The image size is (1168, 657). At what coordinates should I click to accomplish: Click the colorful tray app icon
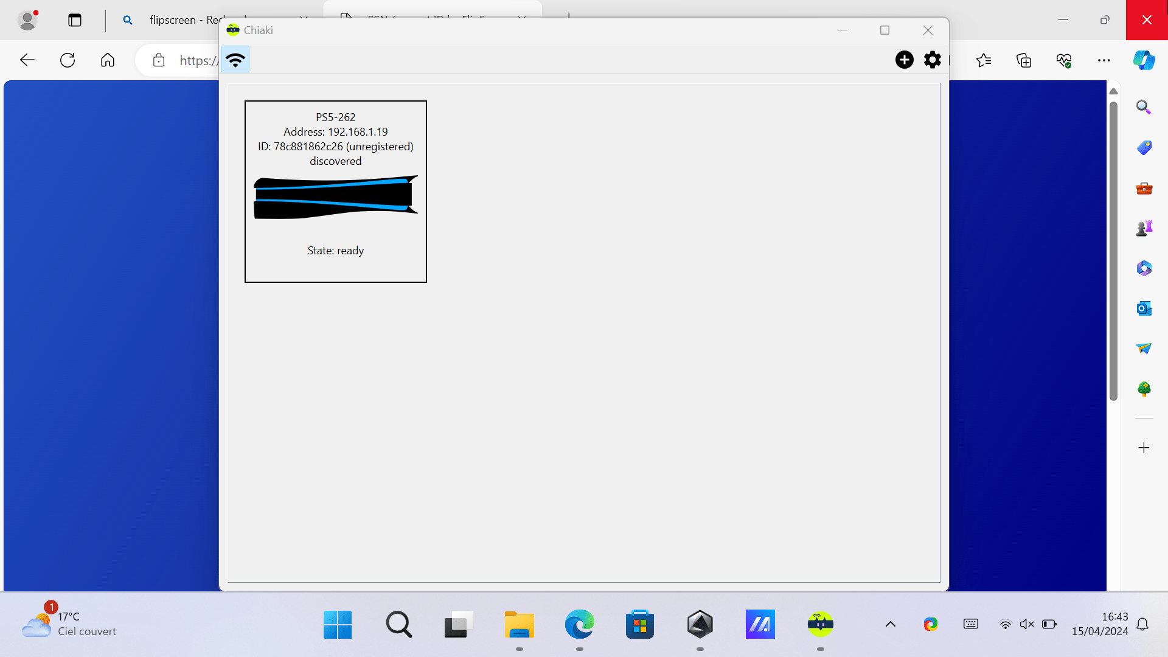[x=931, y=624]
